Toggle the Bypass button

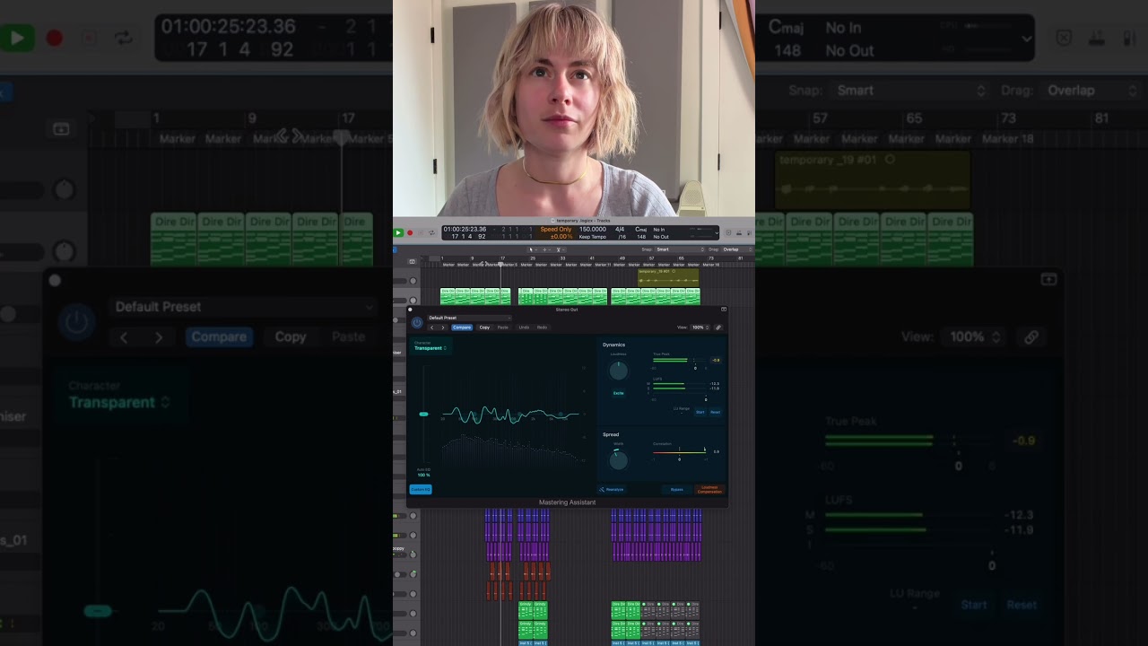676,490
